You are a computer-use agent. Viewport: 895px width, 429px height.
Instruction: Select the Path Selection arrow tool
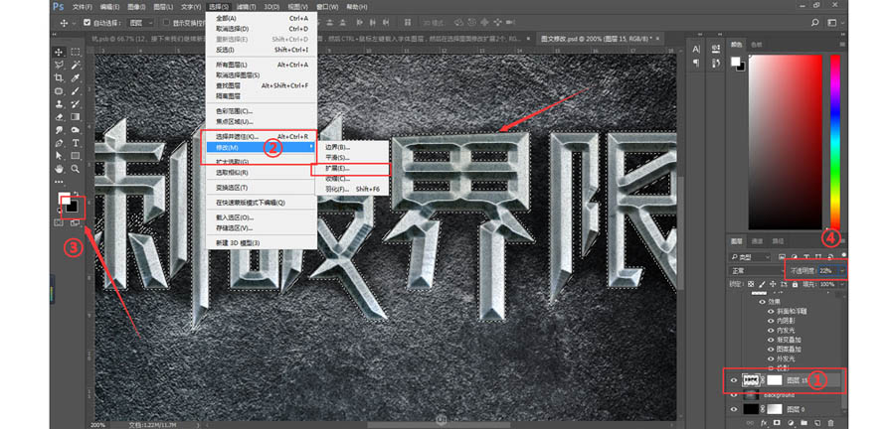coord(59,156)
